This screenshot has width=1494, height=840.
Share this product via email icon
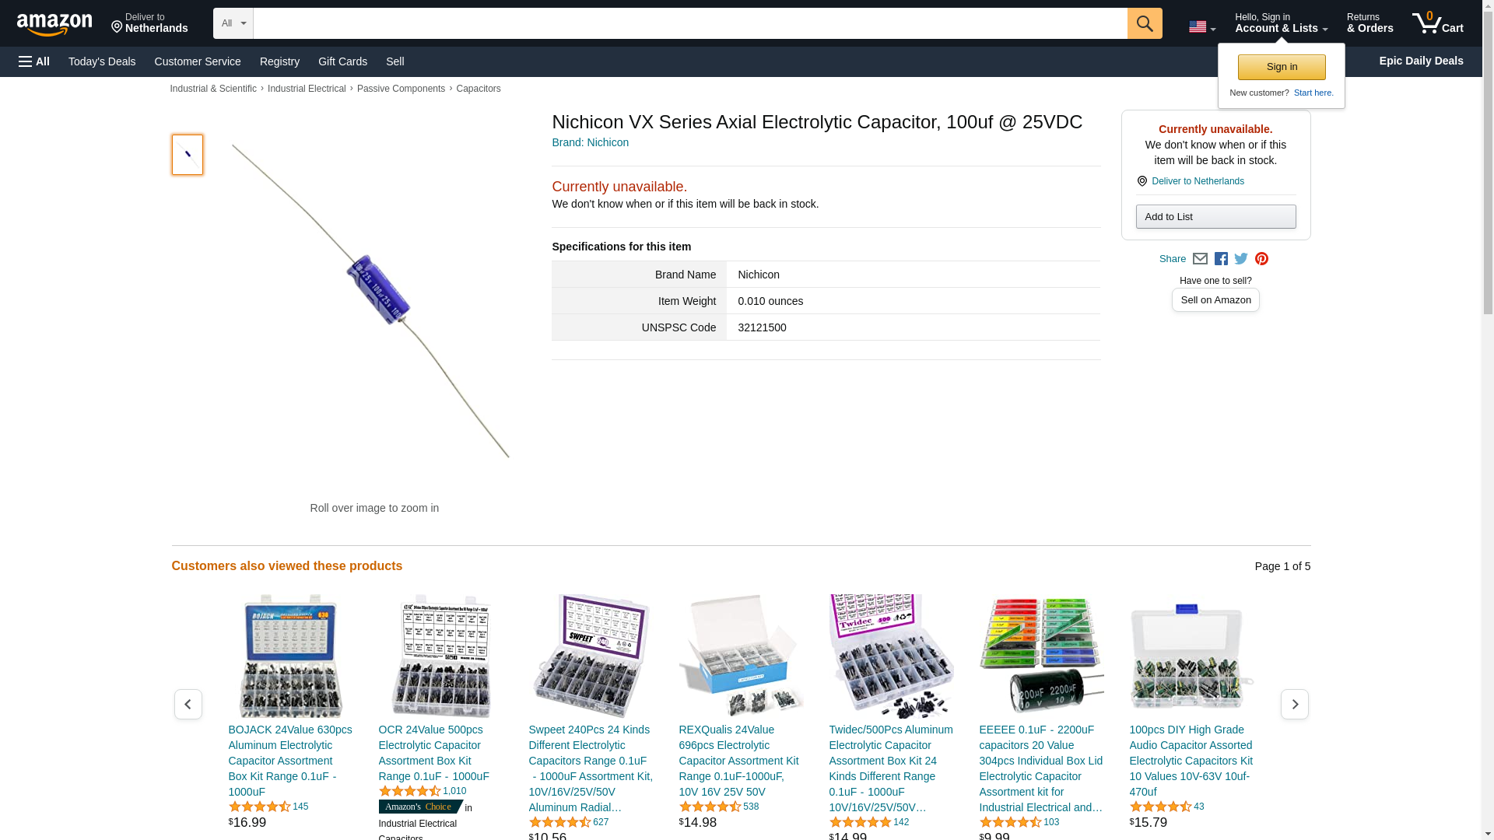tap(1200, 259)
